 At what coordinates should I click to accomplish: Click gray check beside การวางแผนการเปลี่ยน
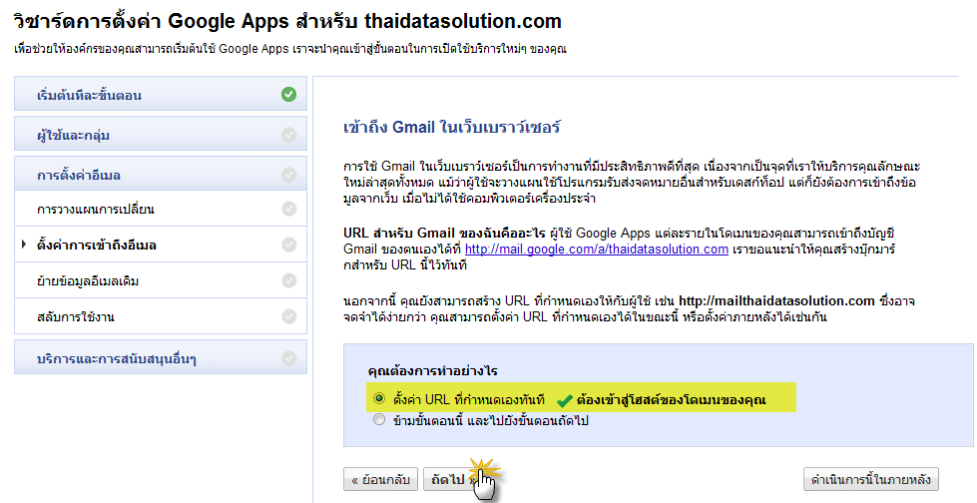point(288,209)
